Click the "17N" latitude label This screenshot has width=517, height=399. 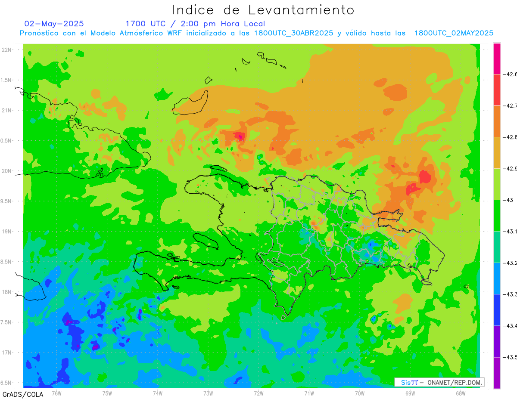pos(7,353)
